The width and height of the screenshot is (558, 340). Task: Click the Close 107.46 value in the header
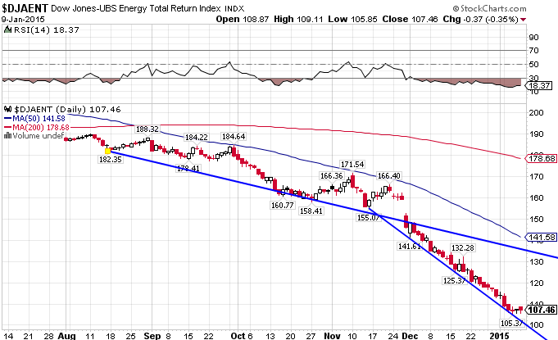(x=410, y=19)
